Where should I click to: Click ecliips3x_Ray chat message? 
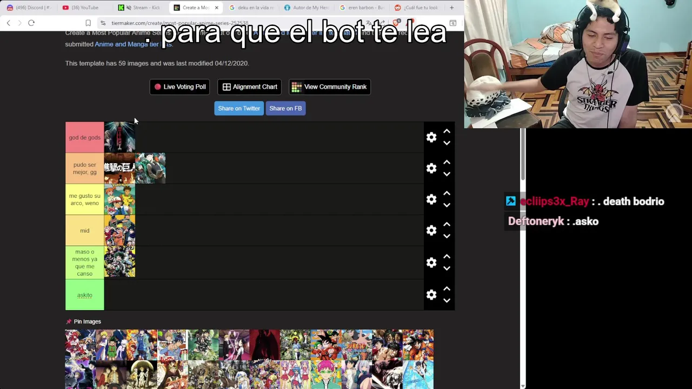point(584,202)
